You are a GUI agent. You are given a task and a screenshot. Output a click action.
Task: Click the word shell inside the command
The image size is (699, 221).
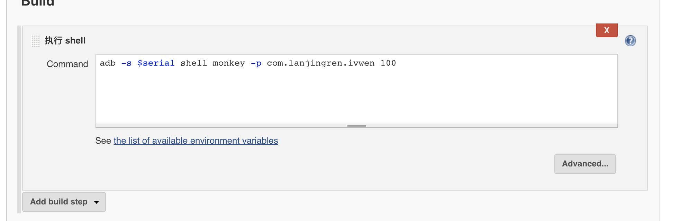pyautogui.click(x=194, y=63)
